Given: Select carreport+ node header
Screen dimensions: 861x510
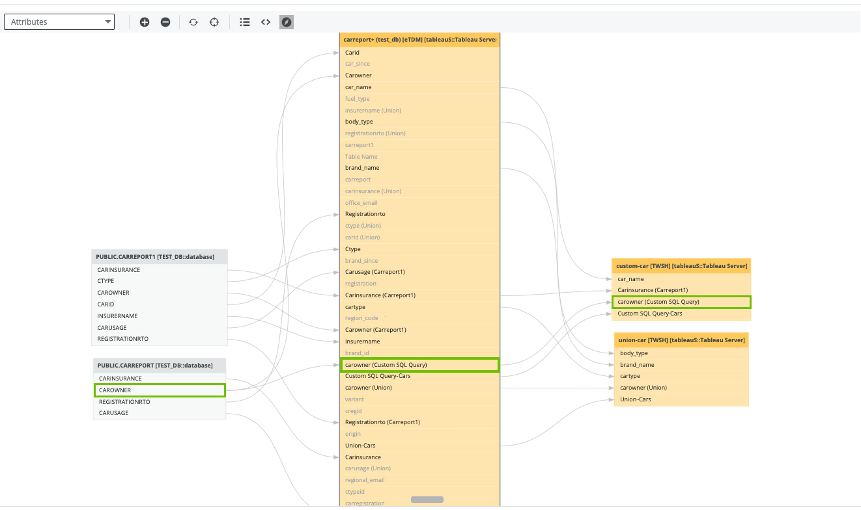Looking at the screenshot, I should pos(419,40).
